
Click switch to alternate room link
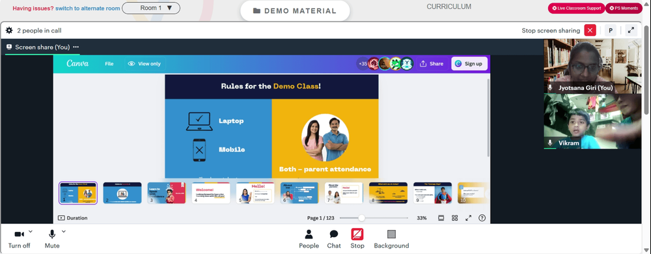click(x=88, y=8)
